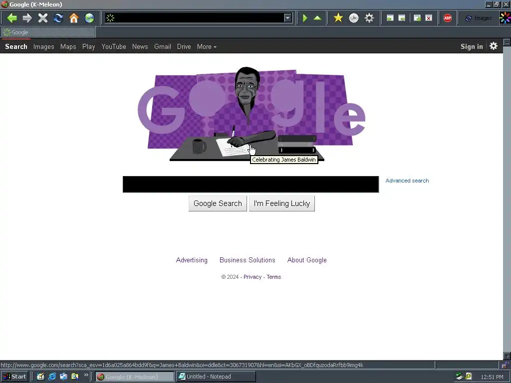Click the status bar icon at bottom right
Image resolution: width=511 pixels, height=383 pixels.
(x=505, y=365)
